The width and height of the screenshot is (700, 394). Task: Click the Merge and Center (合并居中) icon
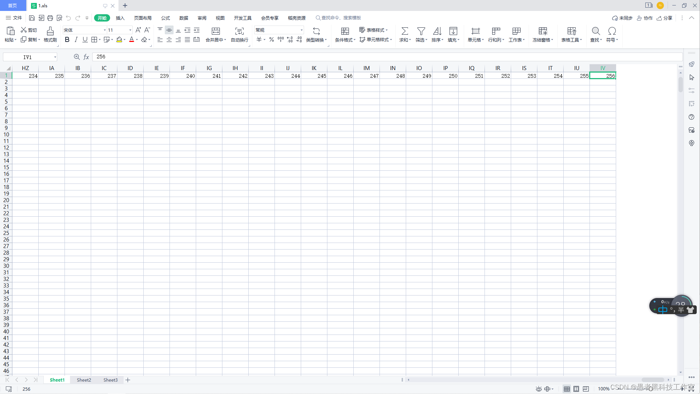pos(215,31)
